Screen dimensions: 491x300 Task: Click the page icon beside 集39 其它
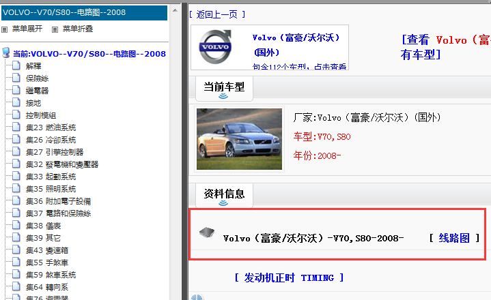tap(16, 238)
